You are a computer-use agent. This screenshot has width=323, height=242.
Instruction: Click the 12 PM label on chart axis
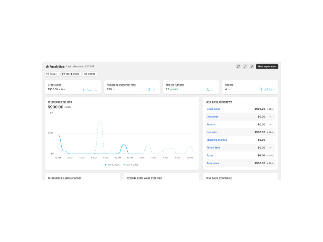click(x=130, y=158)
